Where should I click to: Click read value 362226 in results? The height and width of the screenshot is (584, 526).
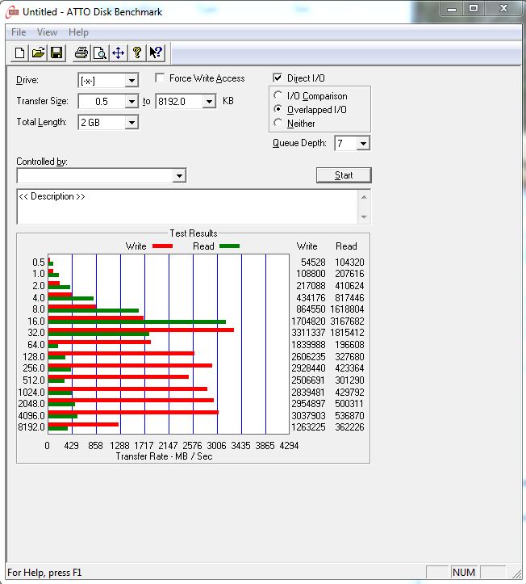pos(349,427)
